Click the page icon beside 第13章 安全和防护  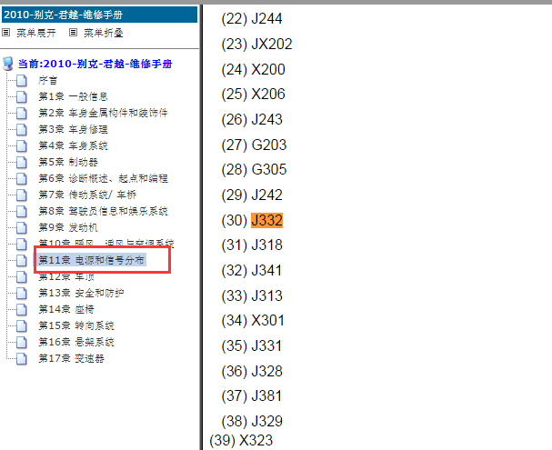coord(22,293)
